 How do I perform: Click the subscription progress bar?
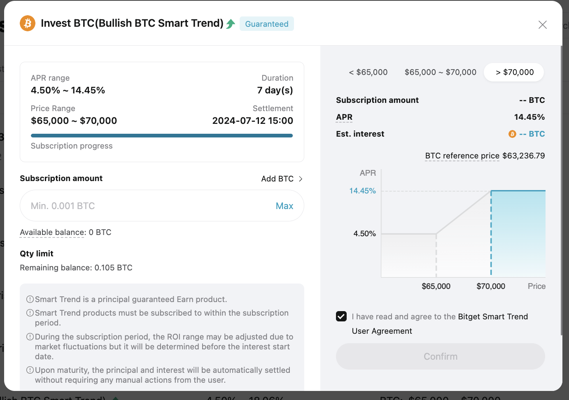pos(162,135)
